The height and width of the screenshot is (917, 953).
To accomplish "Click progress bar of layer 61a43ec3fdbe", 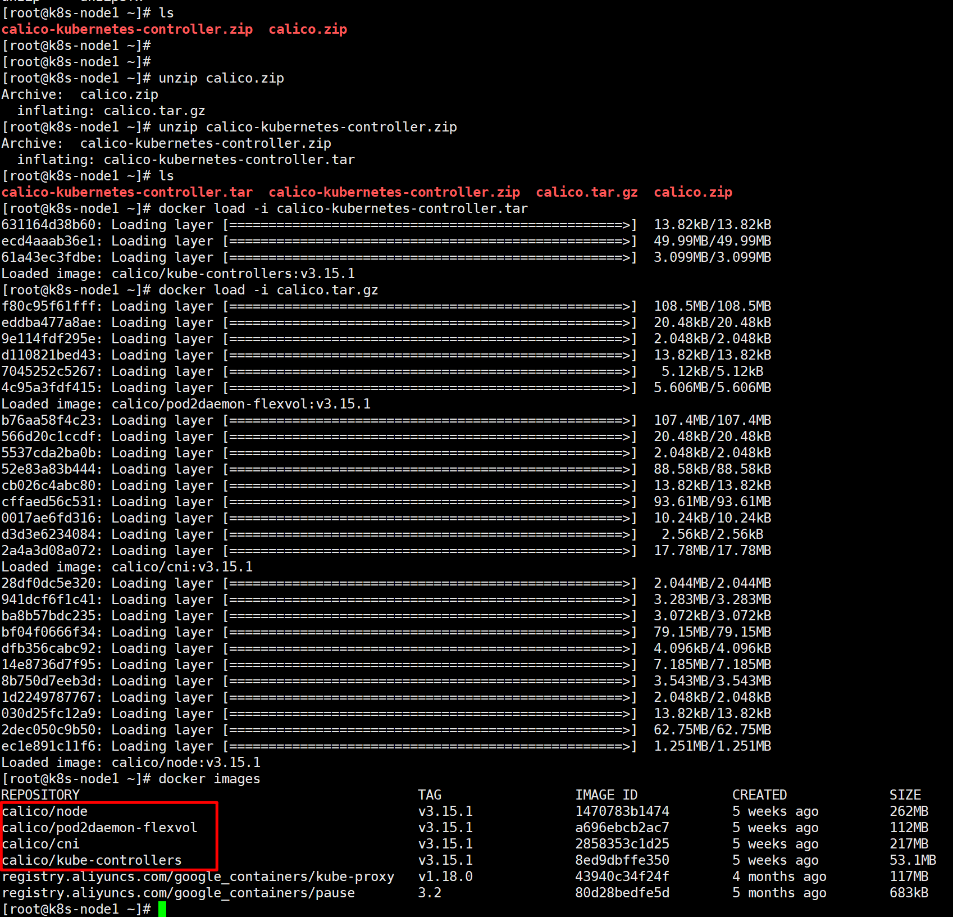I will click(x=430, y=257).
